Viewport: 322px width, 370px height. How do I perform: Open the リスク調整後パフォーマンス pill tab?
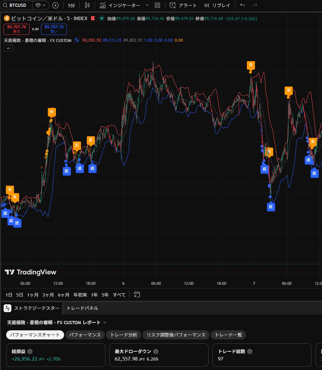[176, 335]
